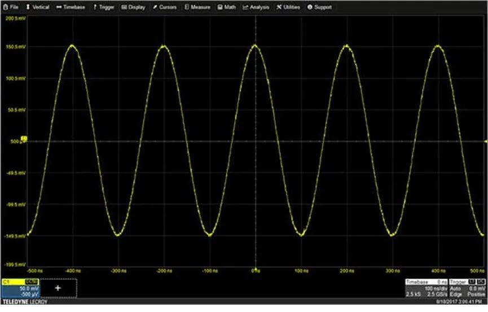Open the Math menu
The width and height of the screenshot is (488, 312).
(227, 7)
